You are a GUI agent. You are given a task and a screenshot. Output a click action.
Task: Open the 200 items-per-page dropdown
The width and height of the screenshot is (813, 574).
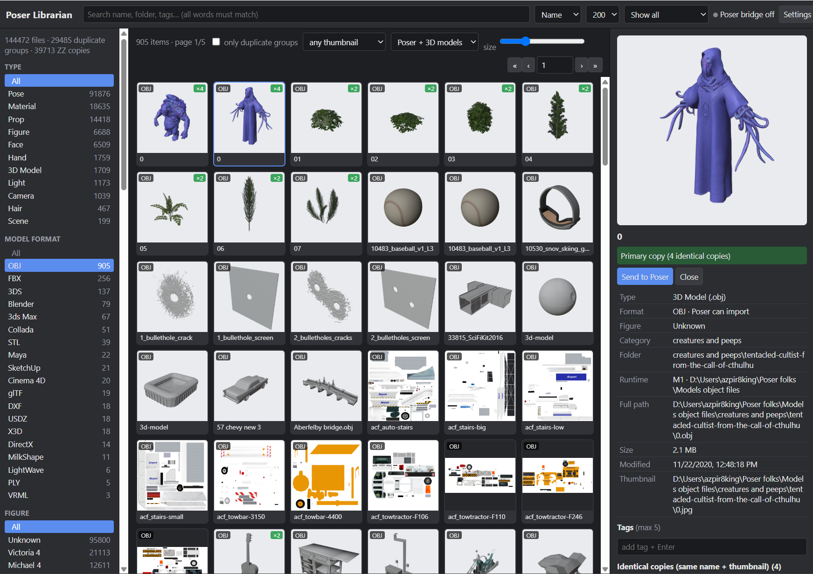(x=602, y=14)
